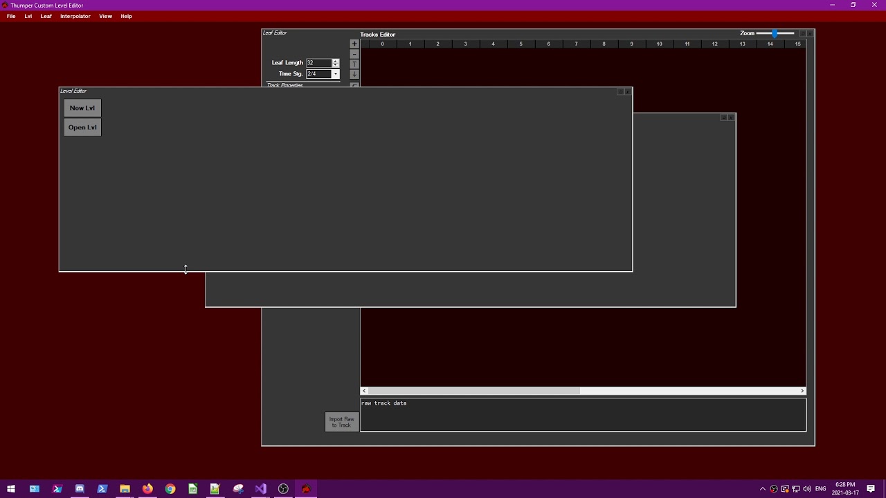
Task: Close the Level Editor panel
Action: 628,91
